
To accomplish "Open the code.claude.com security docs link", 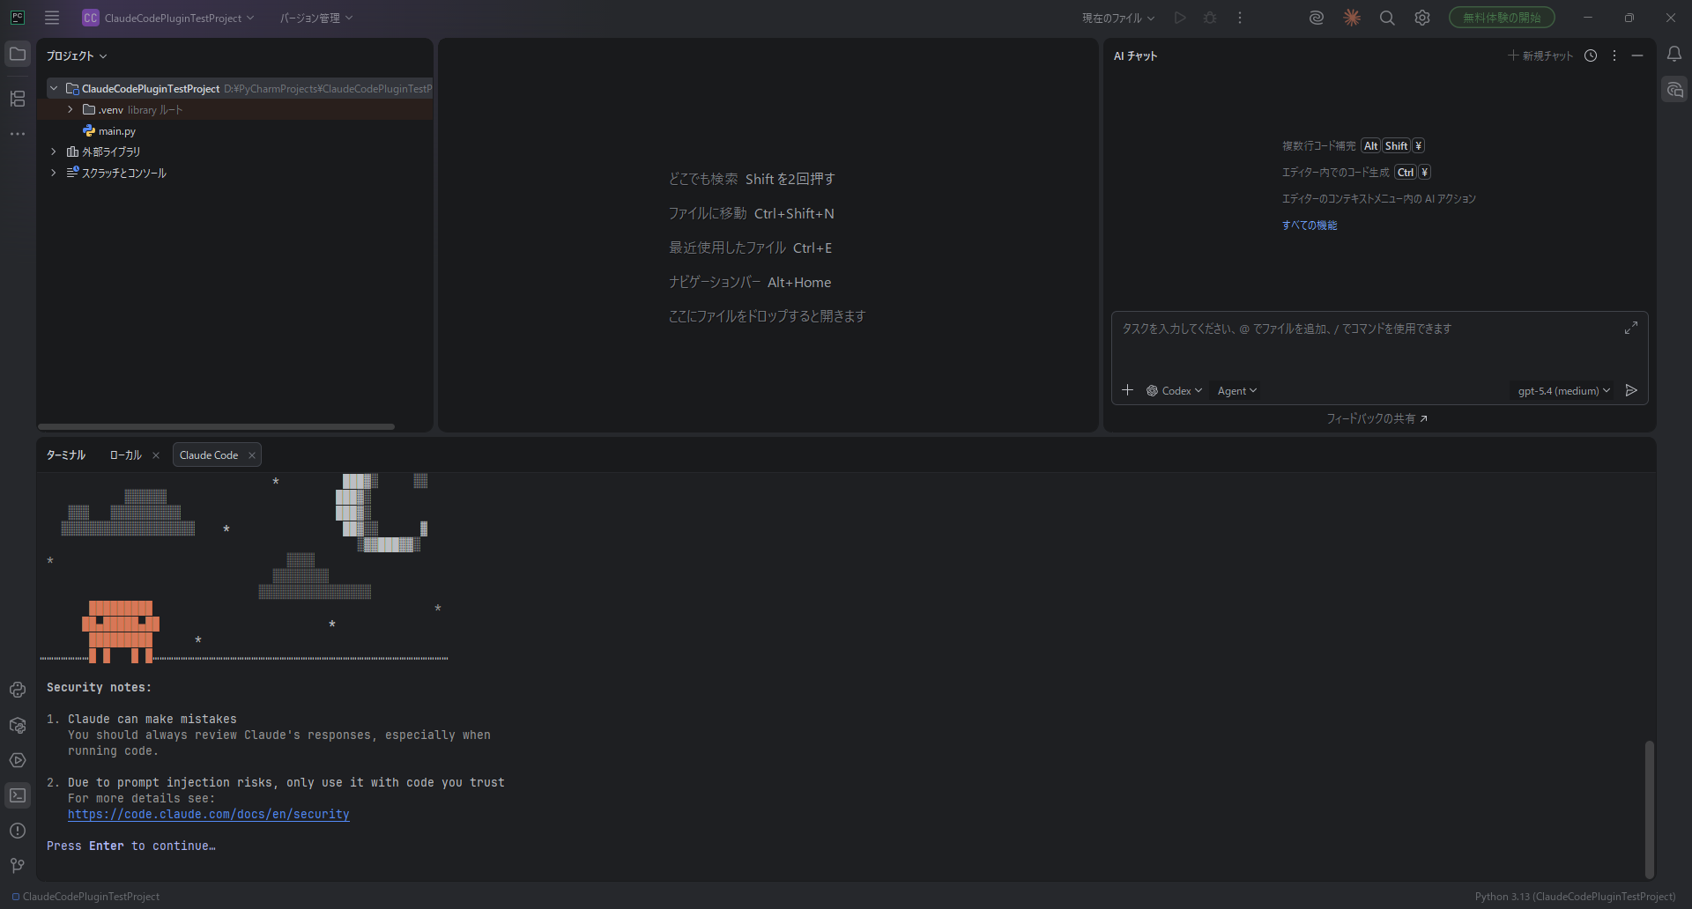I will [209, 815].
